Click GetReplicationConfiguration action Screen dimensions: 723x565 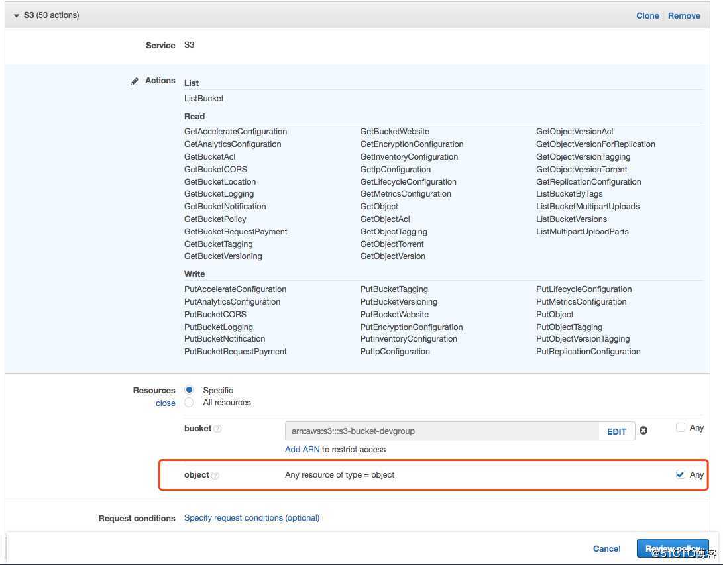pos(589,181)
